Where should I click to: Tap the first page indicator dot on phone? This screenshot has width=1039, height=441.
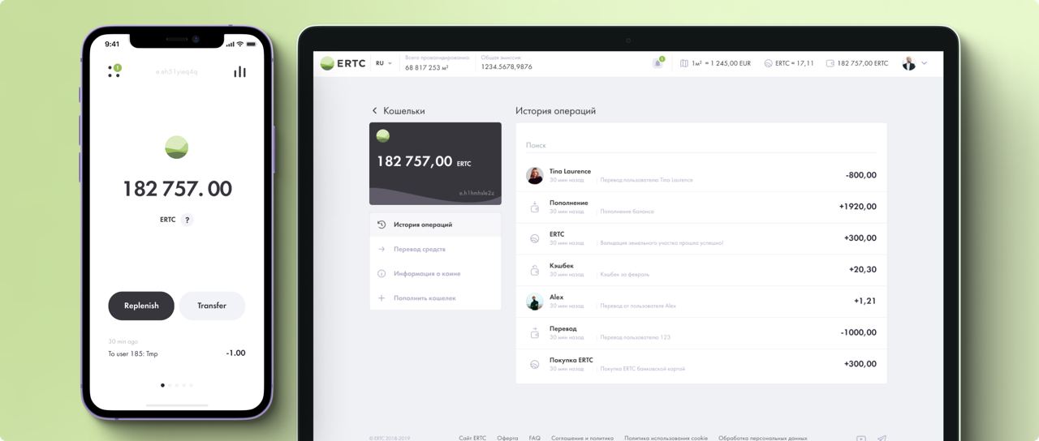click(162, 385)
